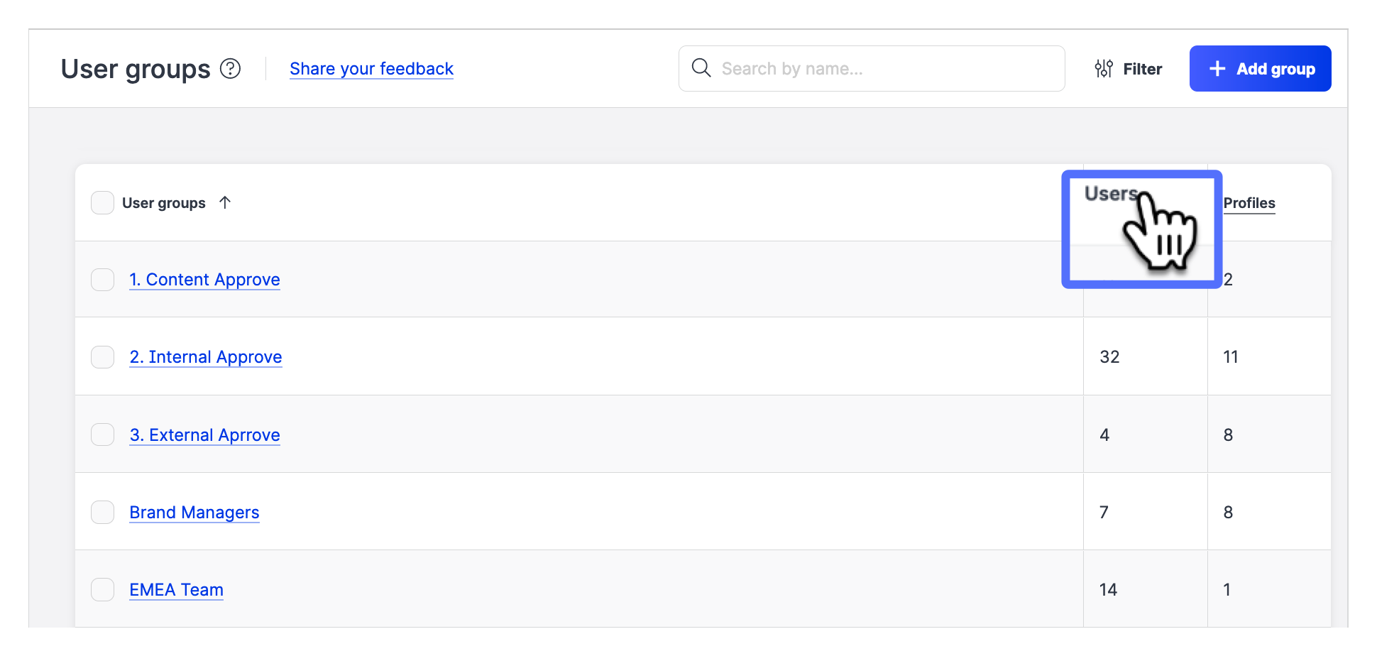
Task: Sort the table by the Profiles column
Action: [x=1249, y=202]
